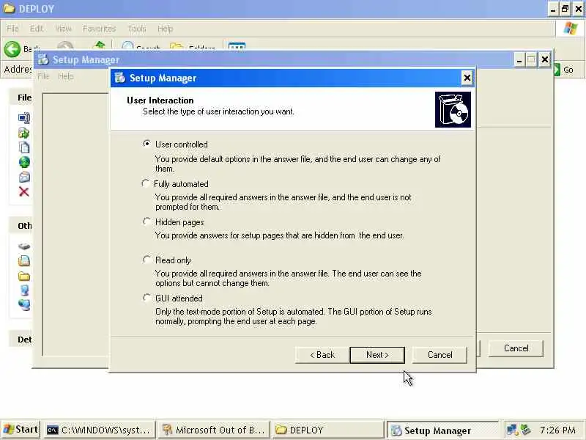Click the software box and CD graphic
Image resolution: width=586 pixels, height=440 pixels.
(x=453, y=109)
